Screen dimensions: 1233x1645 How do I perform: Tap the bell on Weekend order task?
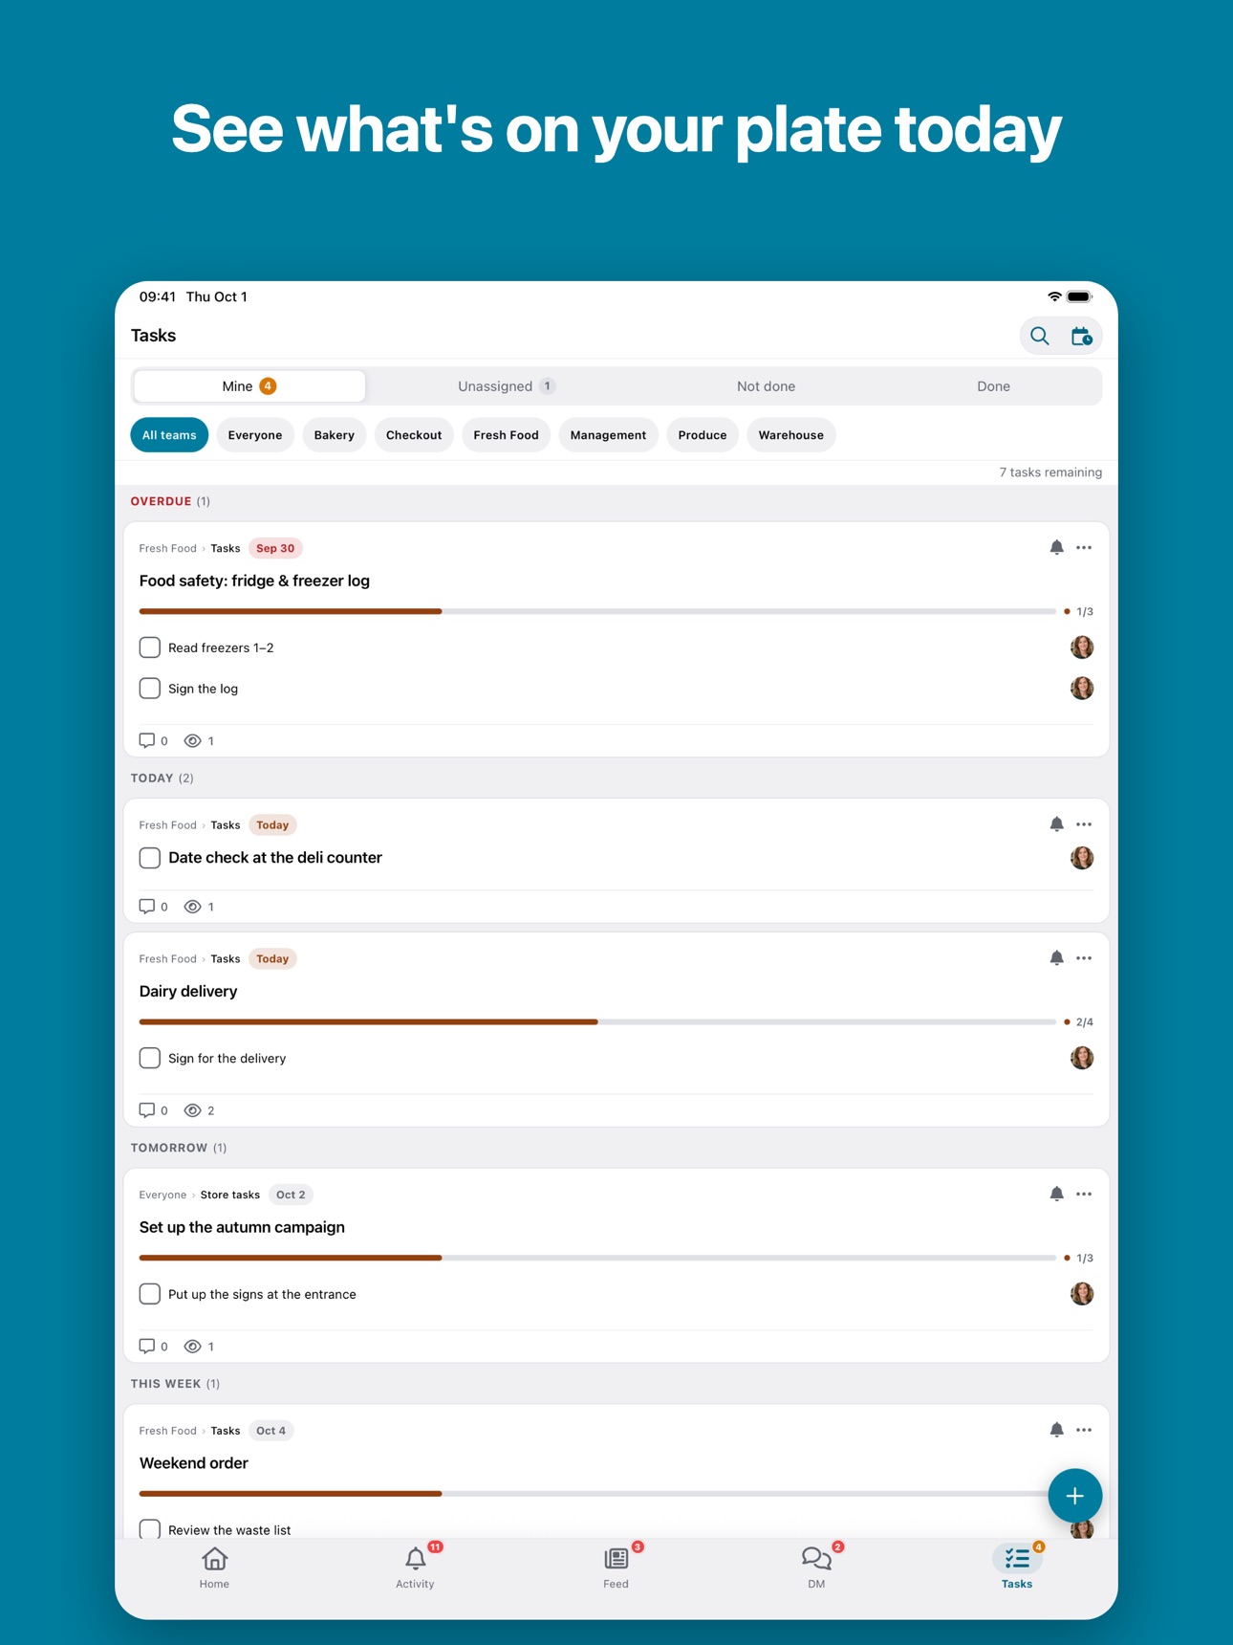coord(1056,1431)
